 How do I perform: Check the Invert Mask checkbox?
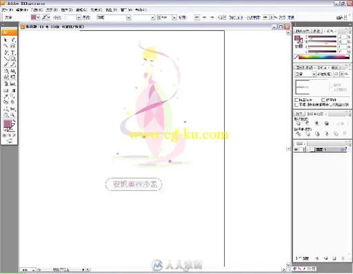pos(331,89)
